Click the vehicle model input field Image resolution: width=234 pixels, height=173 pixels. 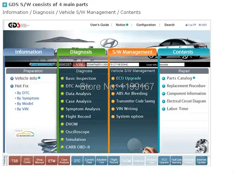[x=113, y=65]
